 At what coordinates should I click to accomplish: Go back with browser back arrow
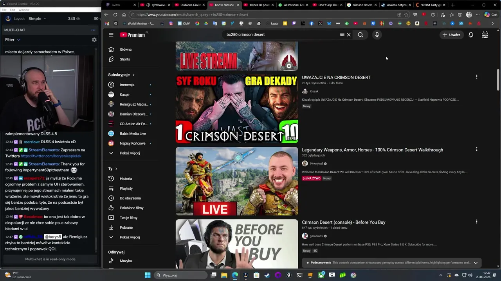[x=106, y=15]
